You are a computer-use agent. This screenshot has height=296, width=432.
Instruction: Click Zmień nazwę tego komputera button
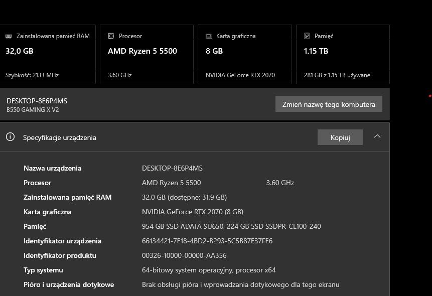tap(329, 104)
